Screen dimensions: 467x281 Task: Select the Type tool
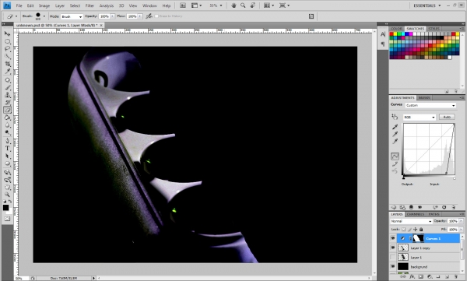pos(8,149)
